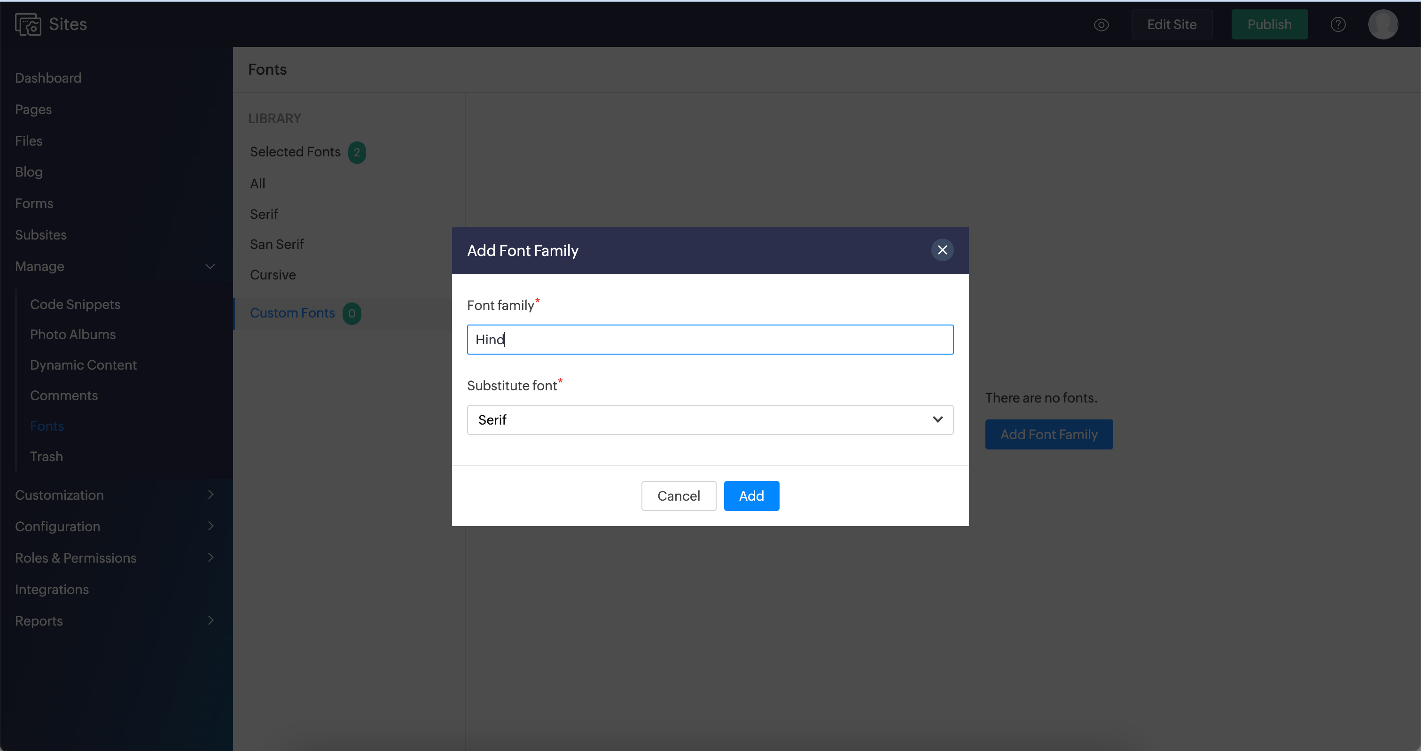
Task: Click the Cancel button
Action: click(x=679, y=496)
